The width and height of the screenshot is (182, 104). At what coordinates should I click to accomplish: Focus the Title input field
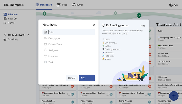coord(69,32)
